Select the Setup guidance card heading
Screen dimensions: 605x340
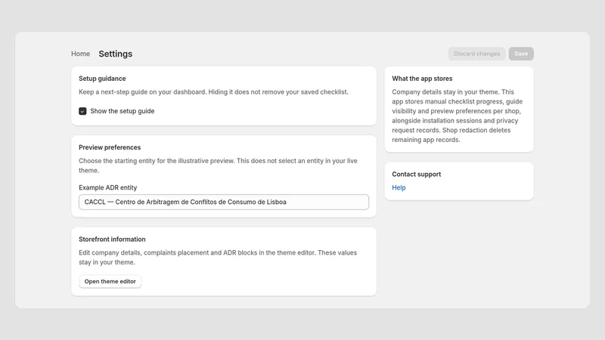[x=102, y=79]
